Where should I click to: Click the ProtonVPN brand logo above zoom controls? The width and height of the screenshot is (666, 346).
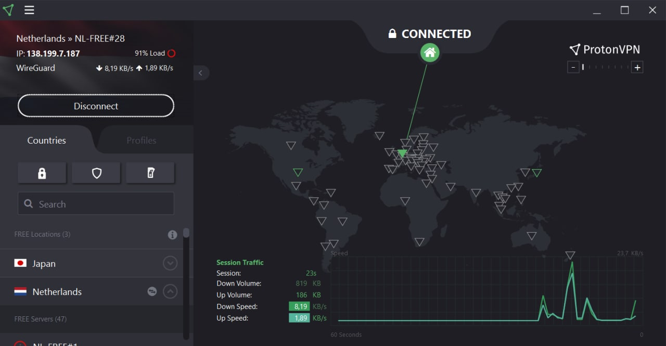click(605, 49)
